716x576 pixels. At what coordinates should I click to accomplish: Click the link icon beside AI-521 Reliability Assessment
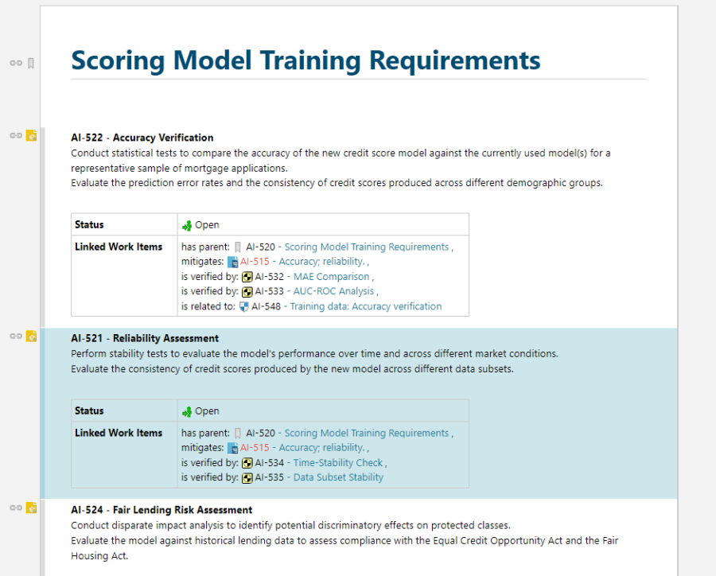(15, 336)
